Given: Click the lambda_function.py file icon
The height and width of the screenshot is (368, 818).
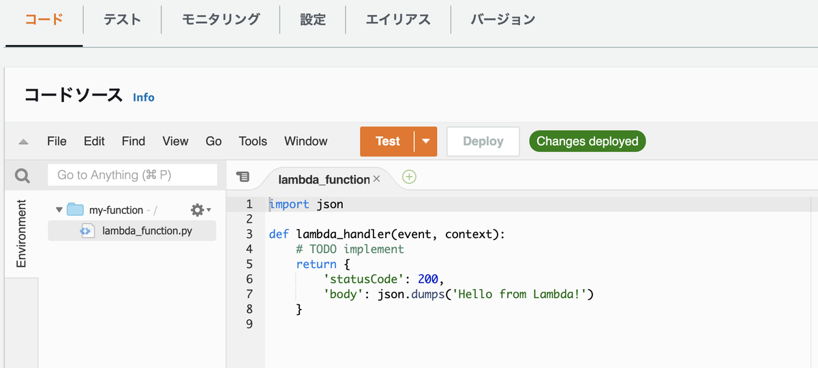Looking at the screenshot, I should coord(87,231).
